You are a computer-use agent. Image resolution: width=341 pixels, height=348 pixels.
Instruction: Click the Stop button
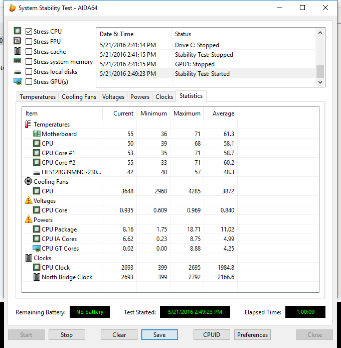pyautogui.click(x=67, y=334)
